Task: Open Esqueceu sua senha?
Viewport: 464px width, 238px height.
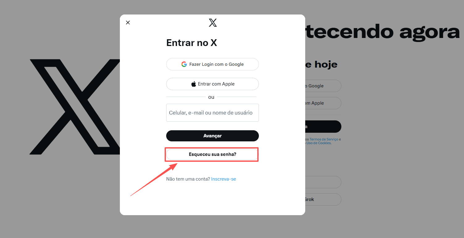Action: [212, 154]
